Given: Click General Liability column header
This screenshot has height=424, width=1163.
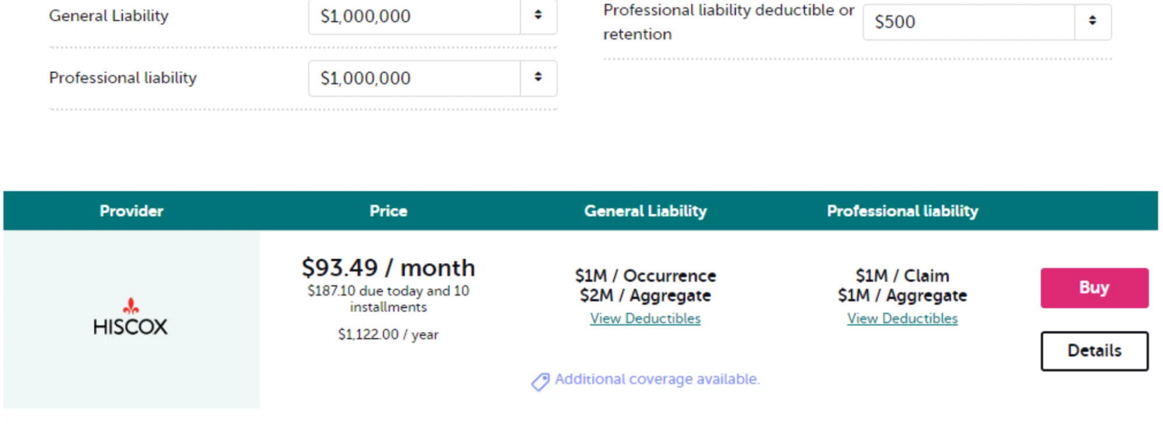Looking at the screenshot, I should pyautogui.click(x=646, y=211).
